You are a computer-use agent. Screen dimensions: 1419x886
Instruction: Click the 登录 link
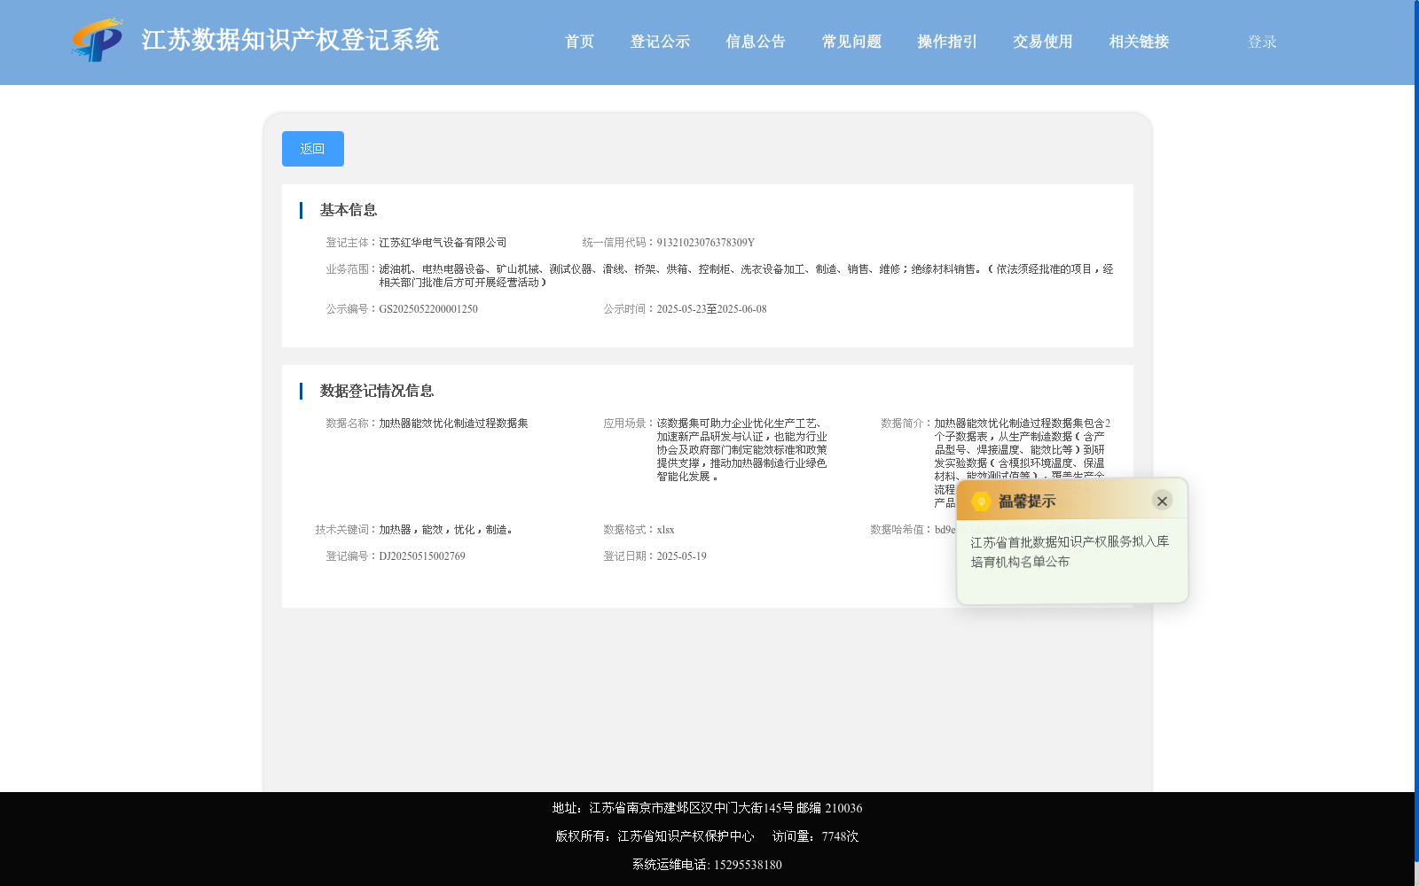point(1262,42)
